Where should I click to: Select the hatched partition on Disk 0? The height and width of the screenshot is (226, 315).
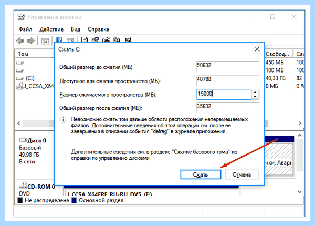(279, 159)
